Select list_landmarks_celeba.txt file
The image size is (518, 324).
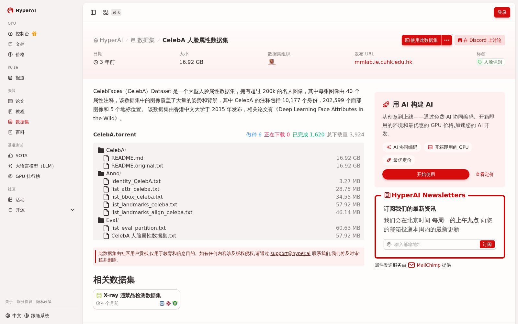[229, 204]
